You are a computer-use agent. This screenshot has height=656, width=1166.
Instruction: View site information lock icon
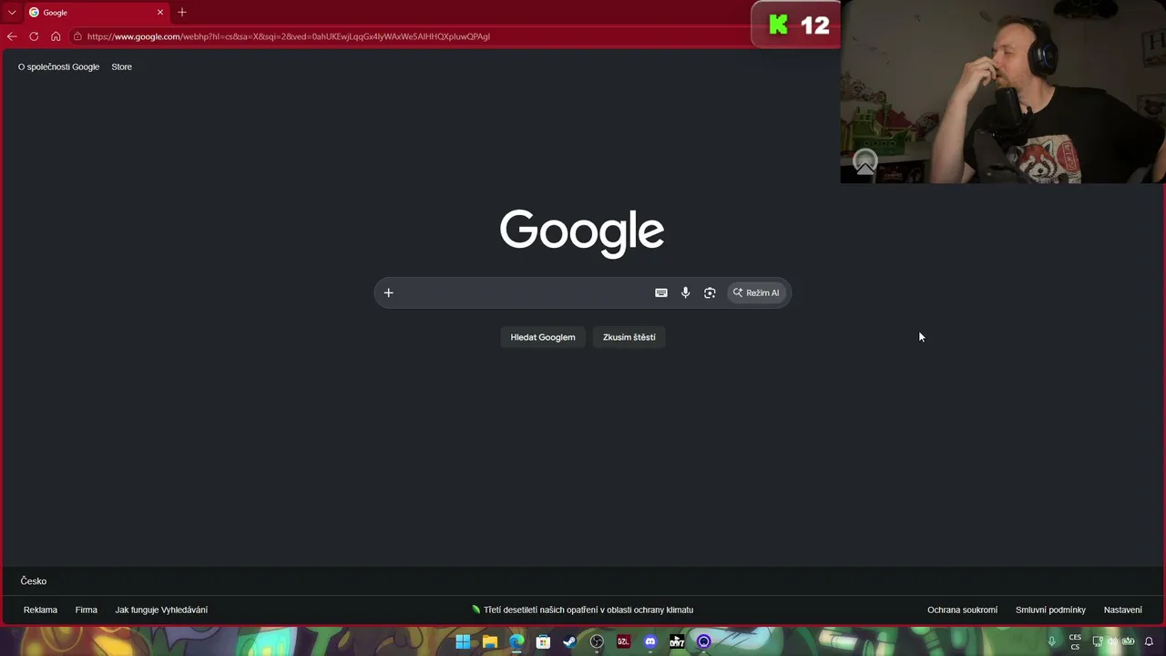78,36
